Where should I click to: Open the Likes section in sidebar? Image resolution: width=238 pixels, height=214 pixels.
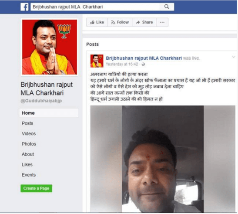click(27, 165)
